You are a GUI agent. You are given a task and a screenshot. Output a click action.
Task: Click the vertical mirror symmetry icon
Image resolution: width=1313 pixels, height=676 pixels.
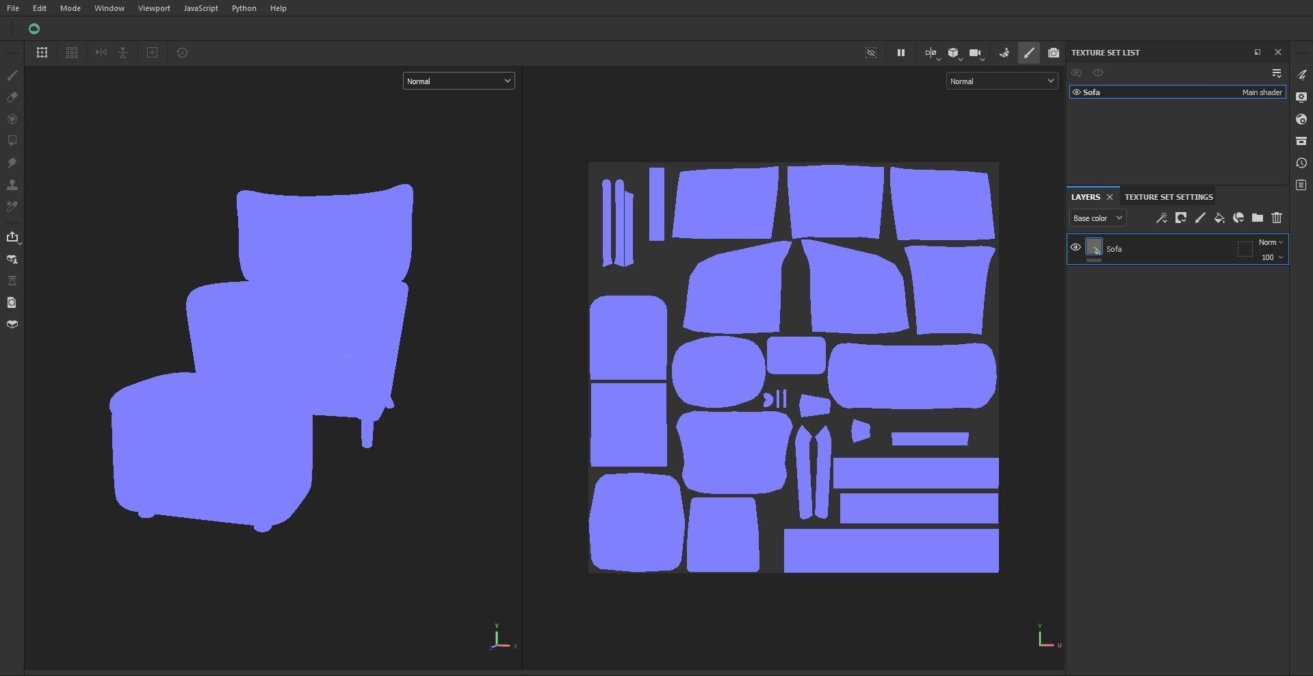click(x=123, y=53)
